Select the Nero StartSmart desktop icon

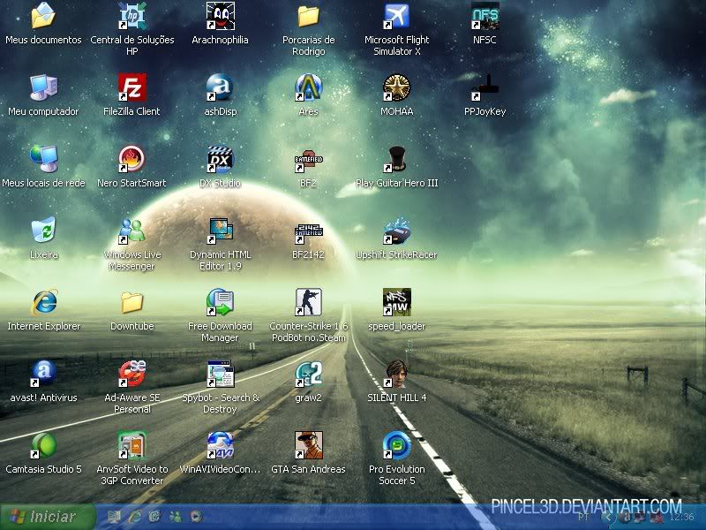click(x=131, y=160)
